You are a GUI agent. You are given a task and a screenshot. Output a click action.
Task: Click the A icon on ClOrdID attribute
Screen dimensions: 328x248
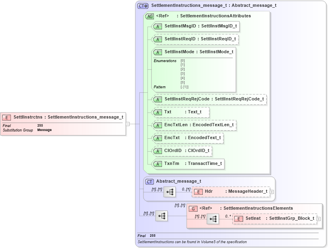coord(157,150)
